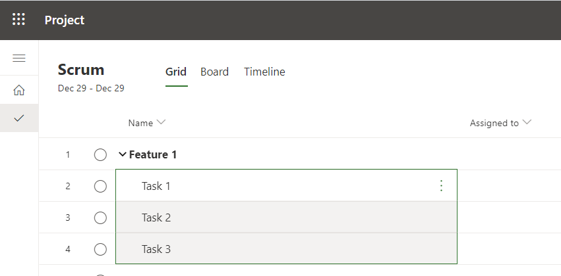Screen dimensions: 561x276
Task: Switch to the Timeline tab
Action: tap(264, 72)
